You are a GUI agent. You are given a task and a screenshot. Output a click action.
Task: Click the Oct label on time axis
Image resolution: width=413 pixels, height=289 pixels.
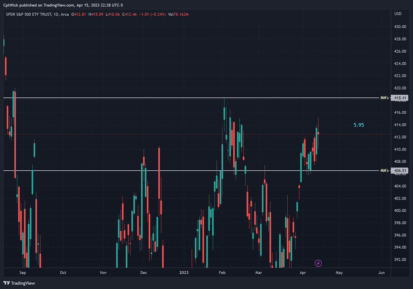[x=63, y=273]
